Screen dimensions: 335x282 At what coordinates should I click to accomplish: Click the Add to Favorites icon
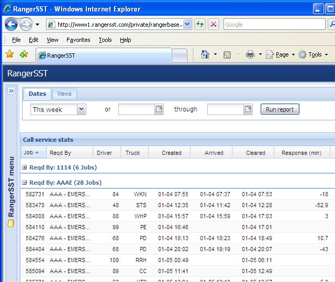pos(24,54)
